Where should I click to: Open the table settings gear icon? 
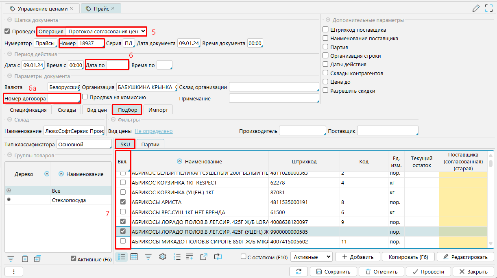pyautogui.click(x=163, y=256)
